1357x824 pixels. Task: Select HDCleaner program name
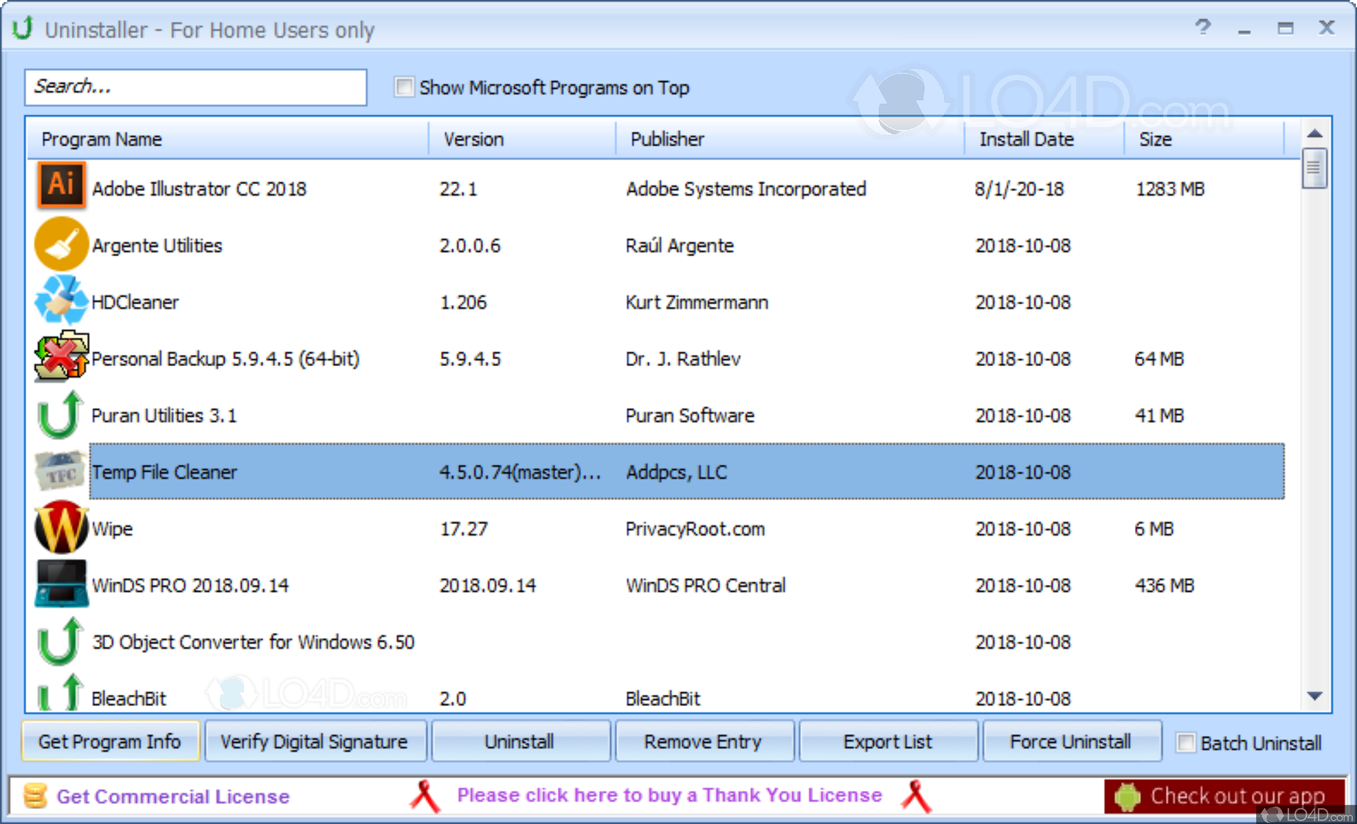coord(135,302)
